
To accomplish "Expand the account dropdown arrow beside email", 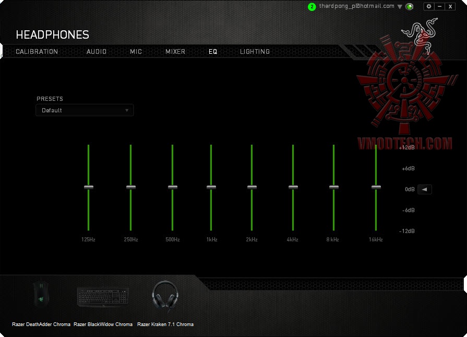I will (x=400, y=7).
